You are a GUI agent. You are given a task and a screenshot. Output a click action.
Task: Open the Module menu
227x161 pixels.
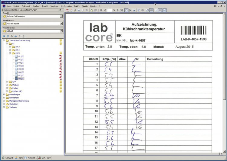click(85, 6)
